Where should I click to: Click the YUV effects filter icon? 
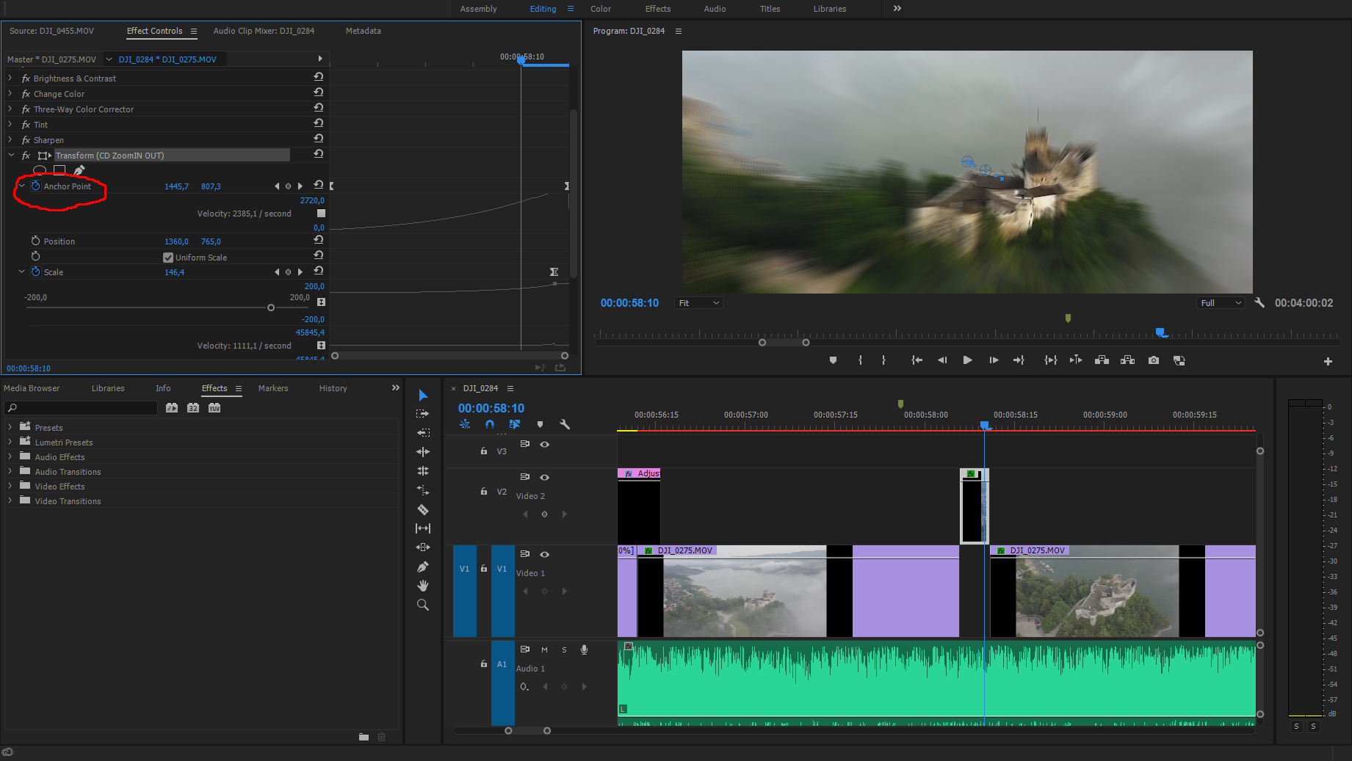214,408
